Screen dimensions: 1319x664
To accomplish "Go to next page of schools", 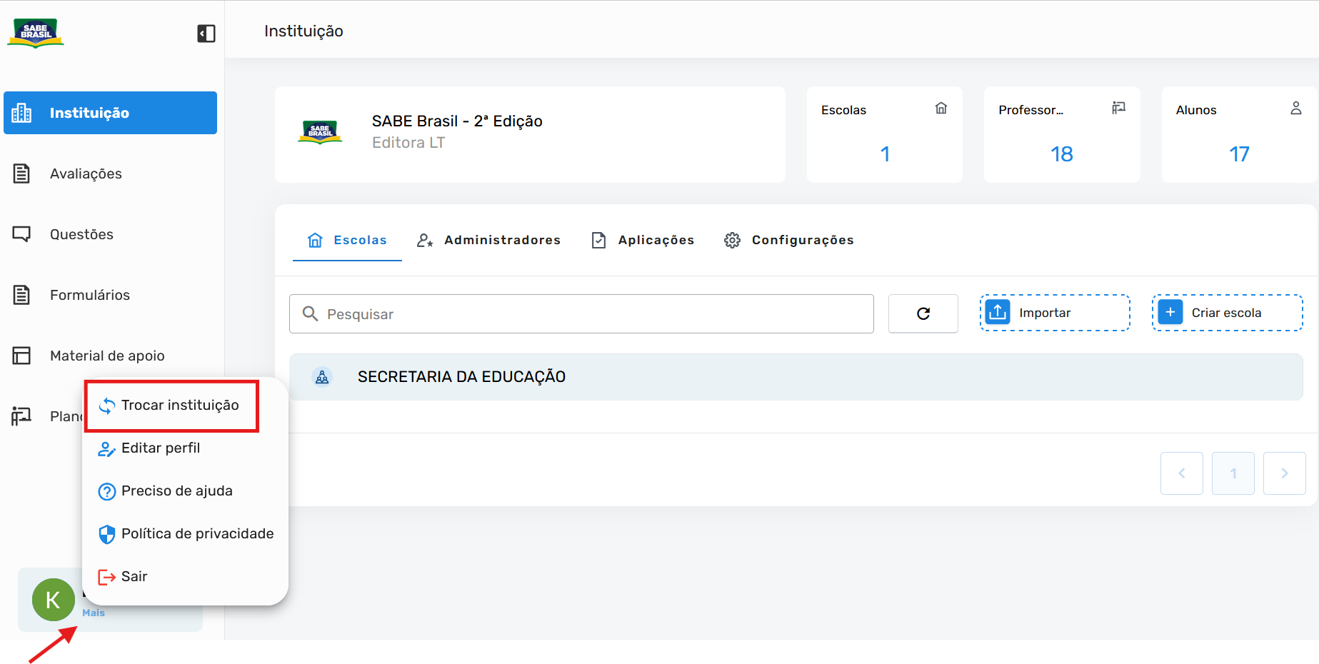I will (1285, 473).
